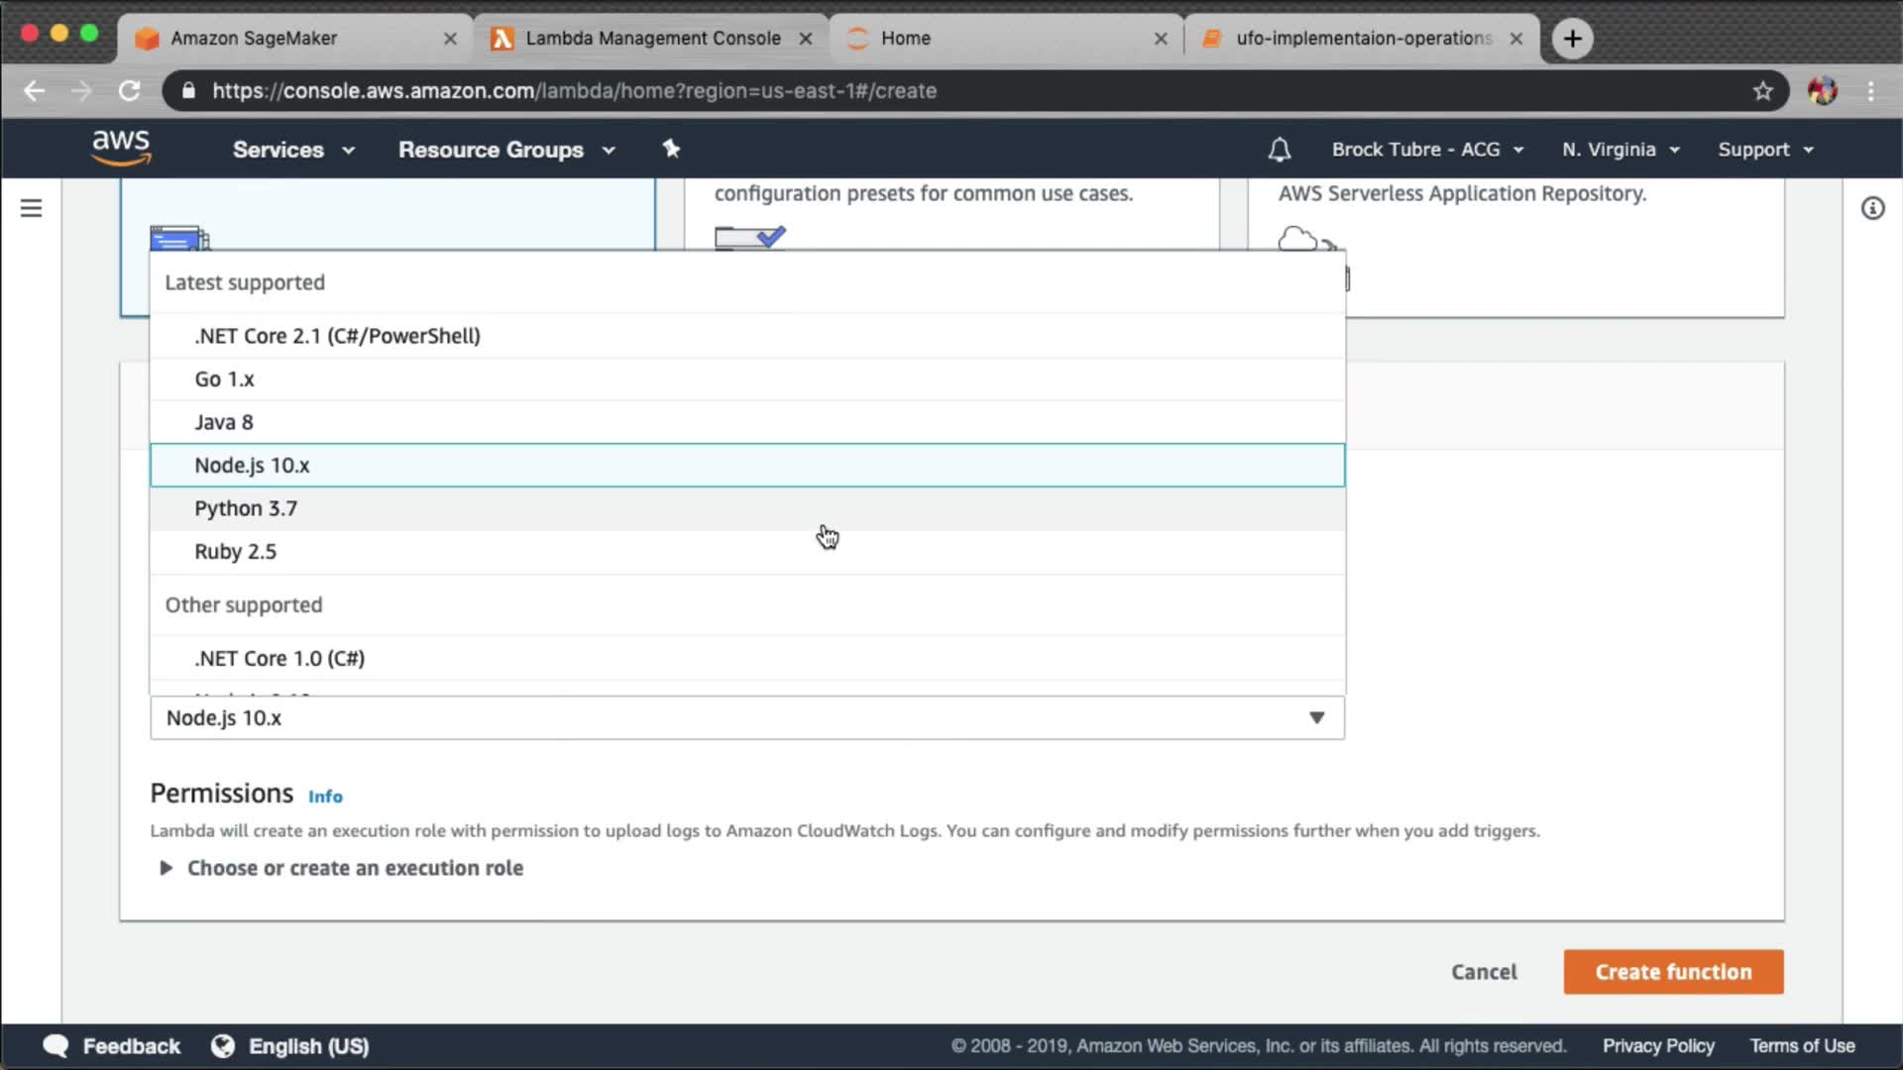1903x1070 pixels.
Task: Click the pin shortcut icon in navbar
Action: [671, 149]
